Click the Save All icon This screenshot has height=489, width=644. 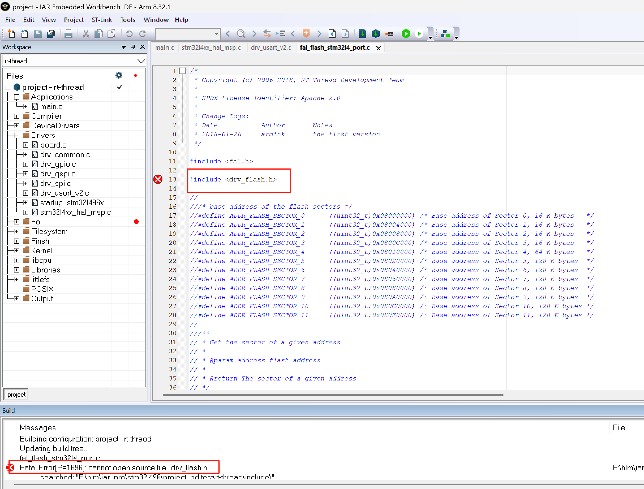pyautogui.click(x=51, y=34)
